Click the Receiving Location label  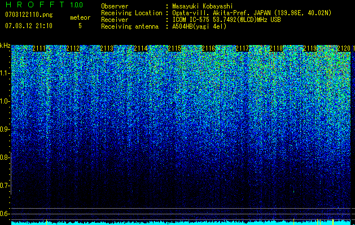coord(132,13)
